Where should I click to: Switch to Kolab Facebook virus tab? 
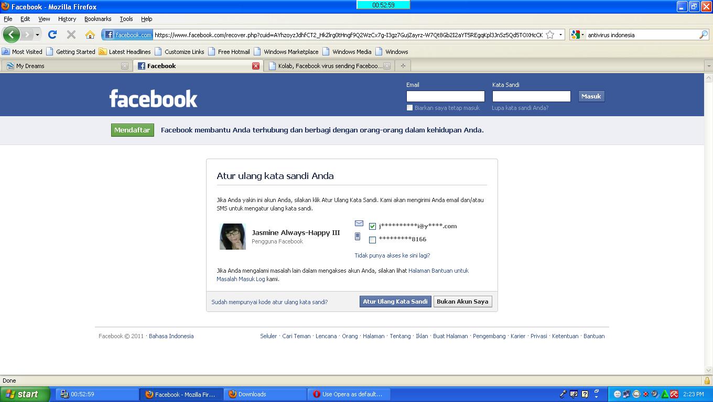(330, 66)
